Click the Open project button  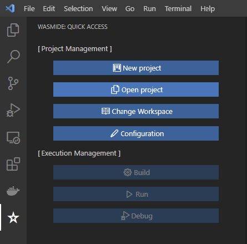coord(136,89)
